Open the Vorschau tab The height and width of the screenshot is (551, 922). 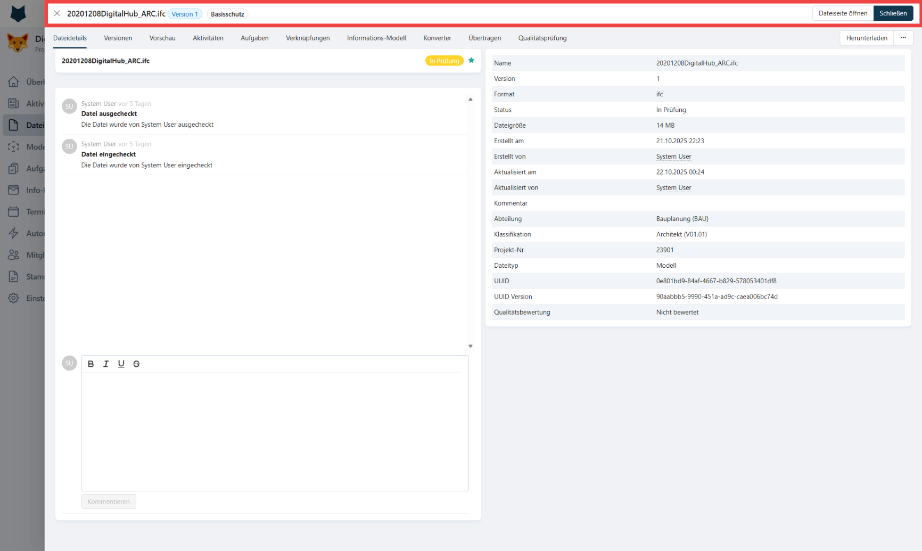click(162, 38)
